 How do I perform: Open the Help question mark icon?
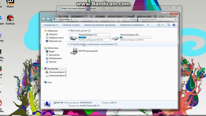[174, 25]
